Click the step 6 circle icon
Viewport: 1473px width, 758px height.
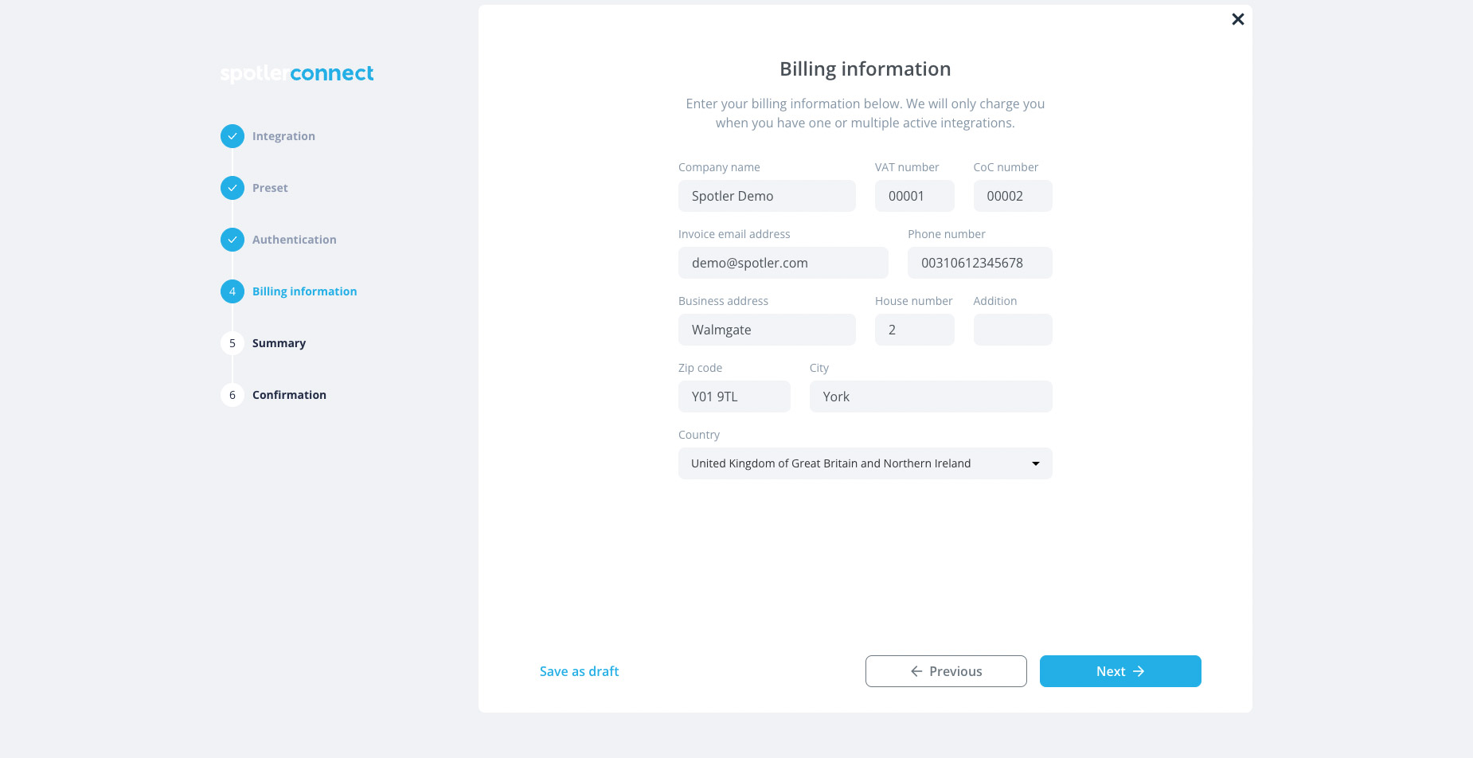(x=232, y=395)
